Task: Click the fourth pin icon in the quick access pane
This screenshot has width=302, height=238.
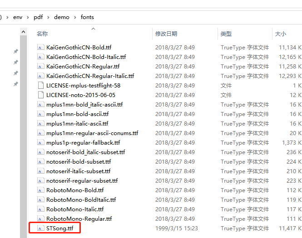Action: (16, 84)
